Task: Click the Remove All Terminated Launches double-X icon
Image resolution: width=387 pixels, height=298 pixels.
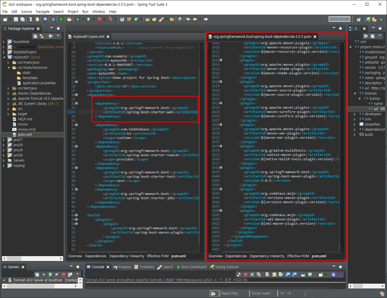Action: (x=259, y=275)
